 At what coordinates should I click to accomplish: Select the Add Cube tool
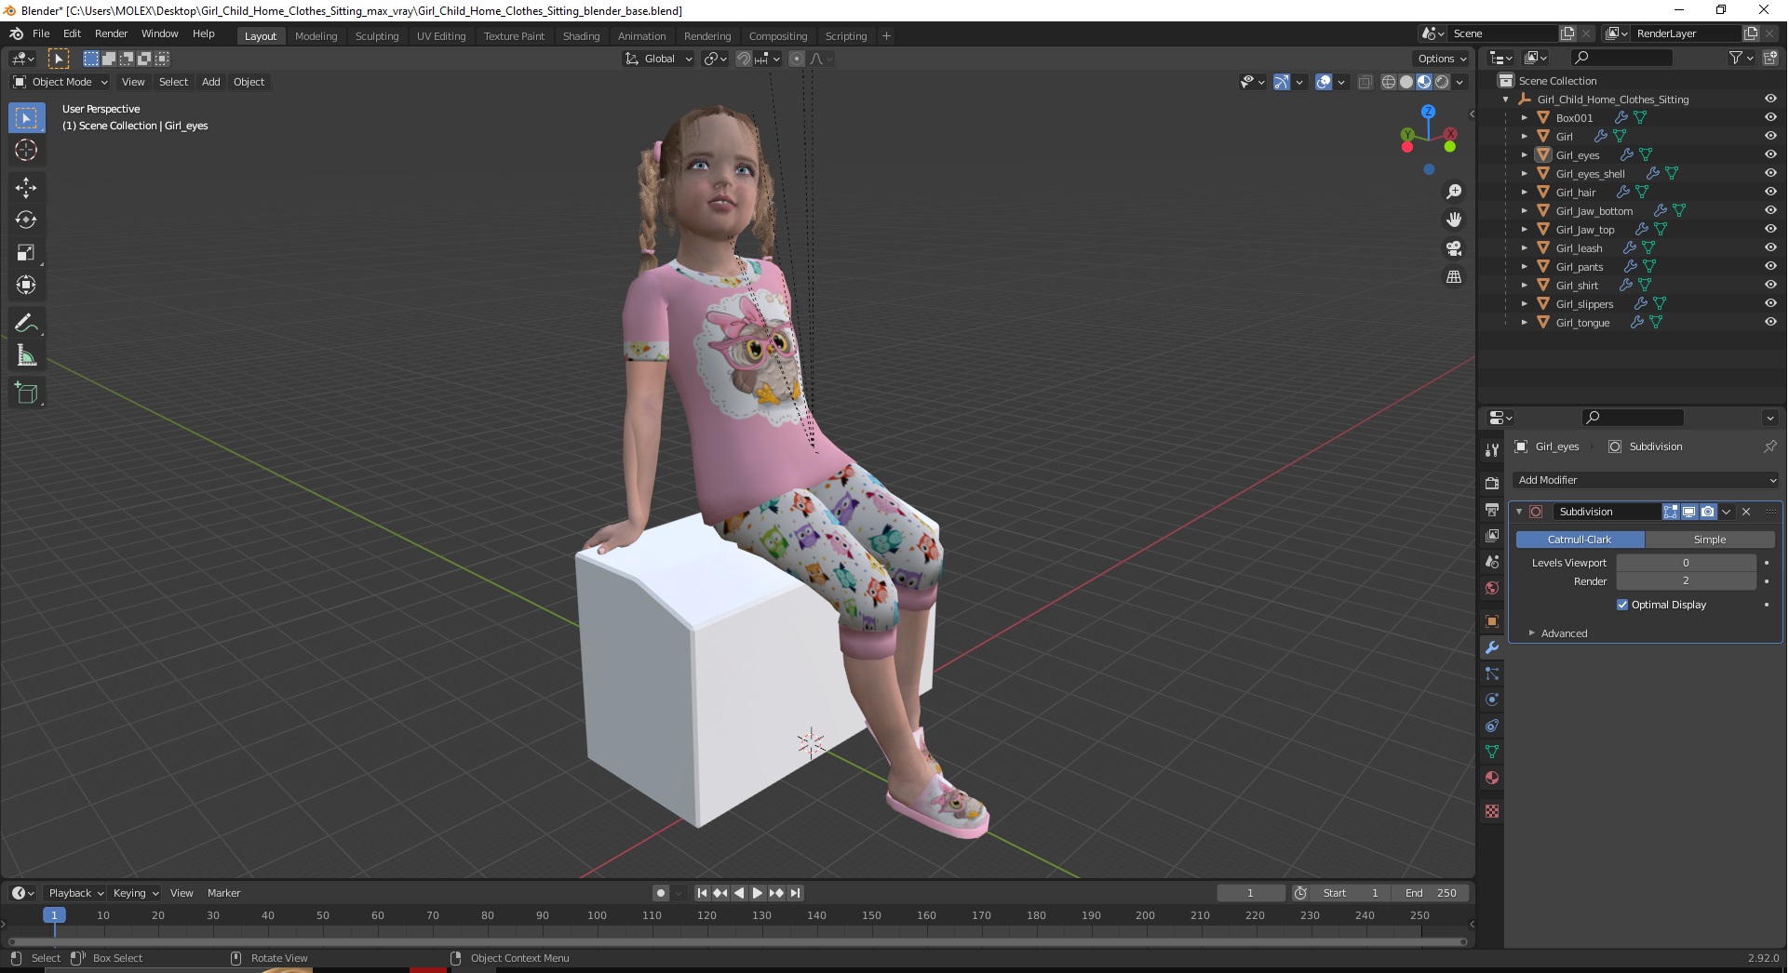click(x=26, y=393)
